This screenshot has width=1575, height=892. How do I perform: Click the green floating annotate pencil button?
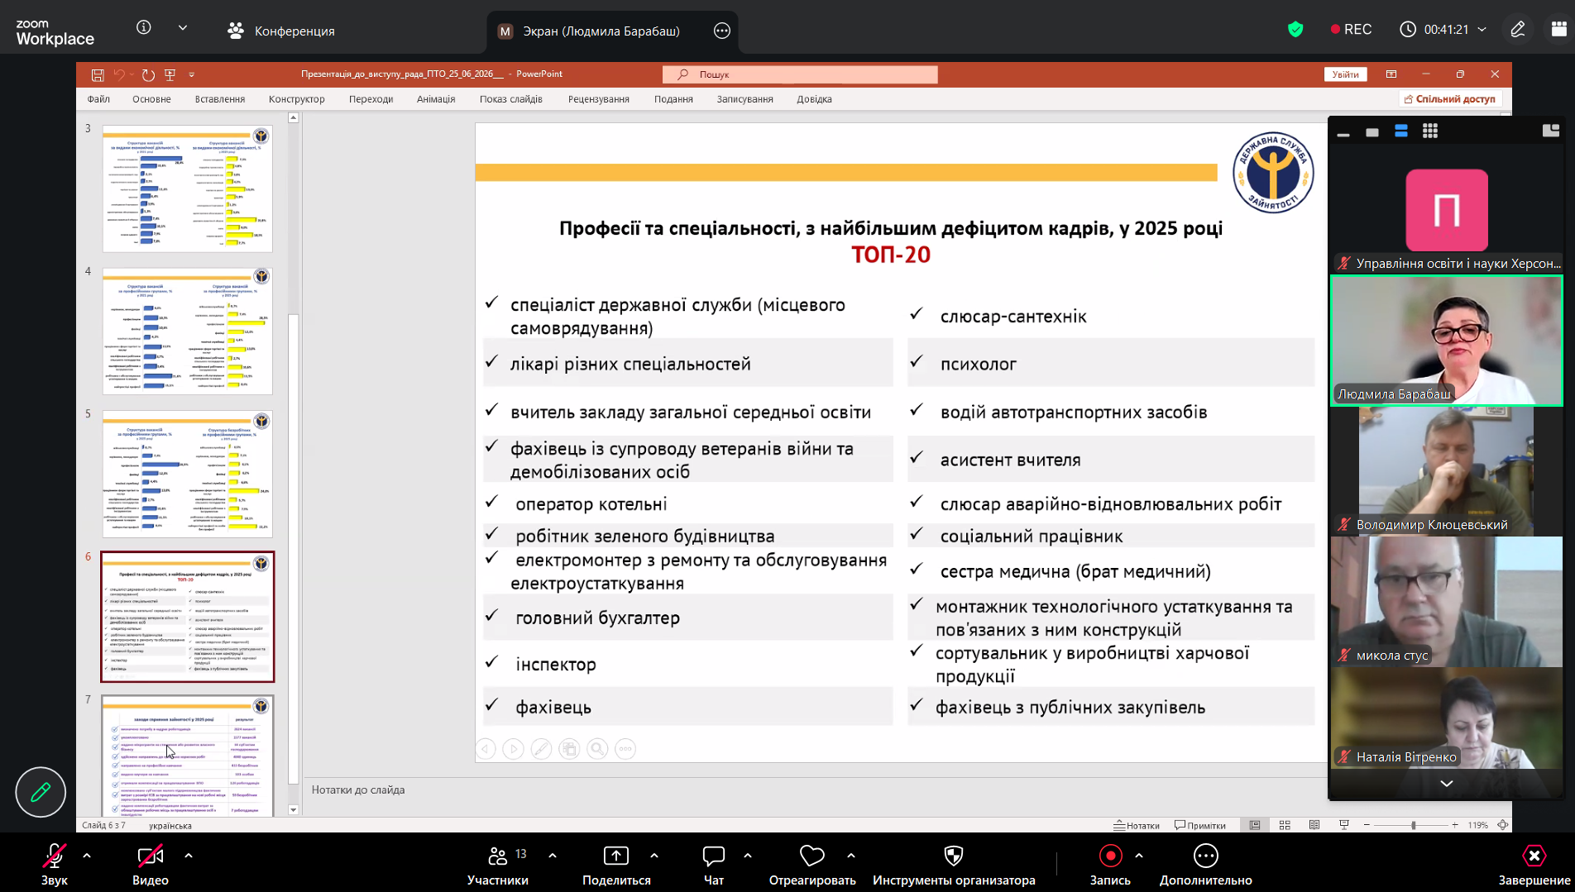(41, 792)
